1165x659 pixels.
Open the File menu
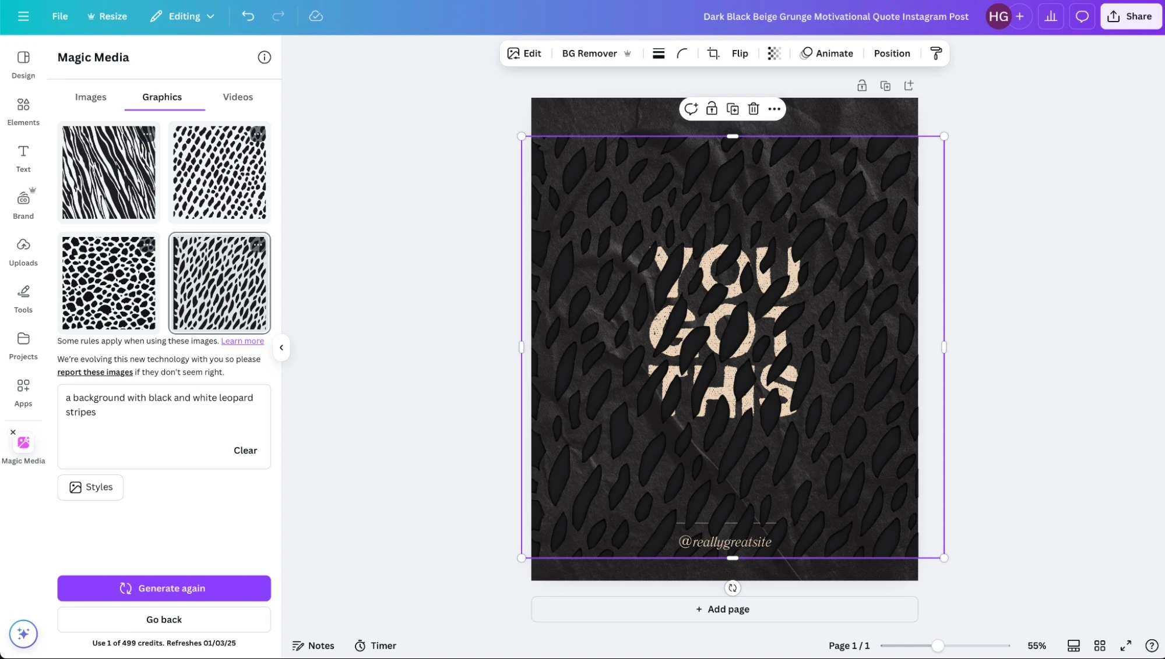(x=59, y=16)
